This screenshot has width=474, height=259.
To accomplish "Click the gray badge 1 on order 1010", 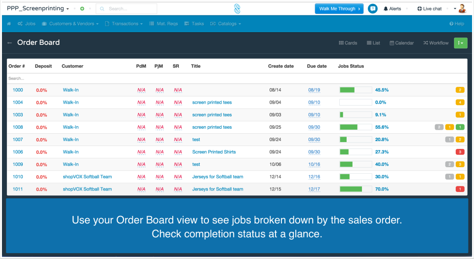I will (449, 177).
